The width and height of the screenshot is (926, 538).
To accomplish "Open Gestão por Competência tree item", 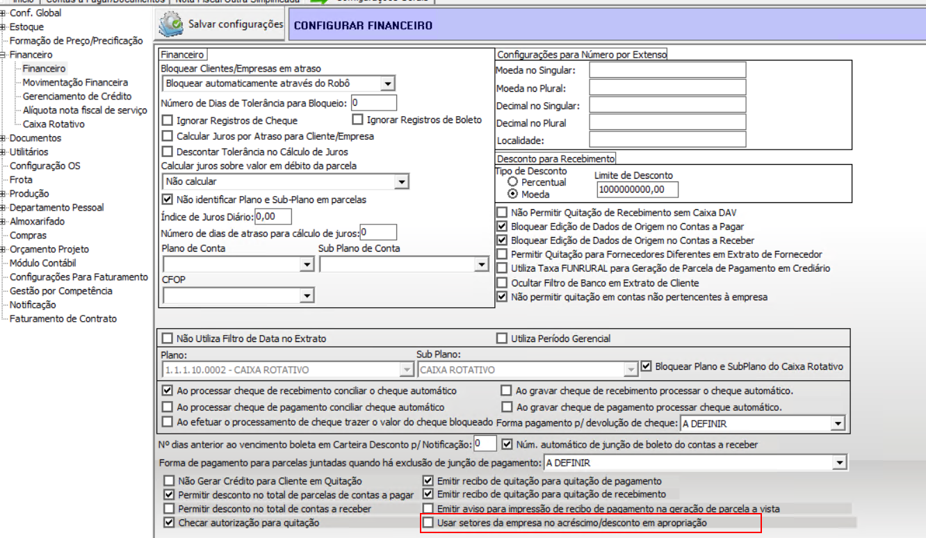I will tap(60, 291).
